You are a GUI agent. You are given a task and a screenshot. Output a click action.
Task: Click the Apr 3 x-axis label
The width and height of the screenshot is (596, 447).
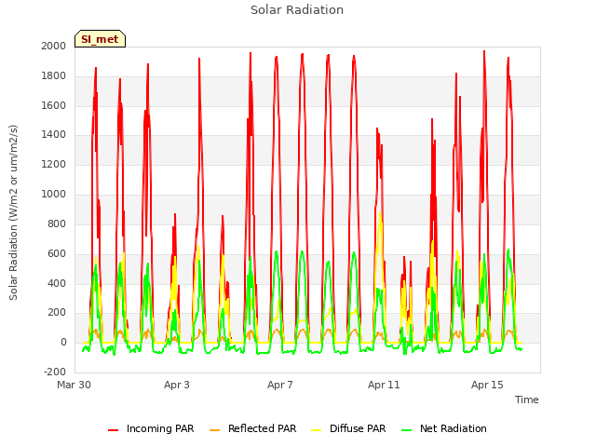point(177,385)
